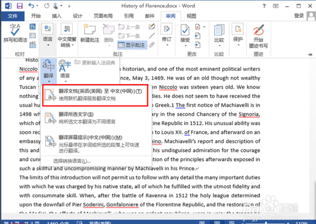Jump to previous change icon
Image resolution: width=316 pixels, height=224 pixels.
(x=197, y=36)
